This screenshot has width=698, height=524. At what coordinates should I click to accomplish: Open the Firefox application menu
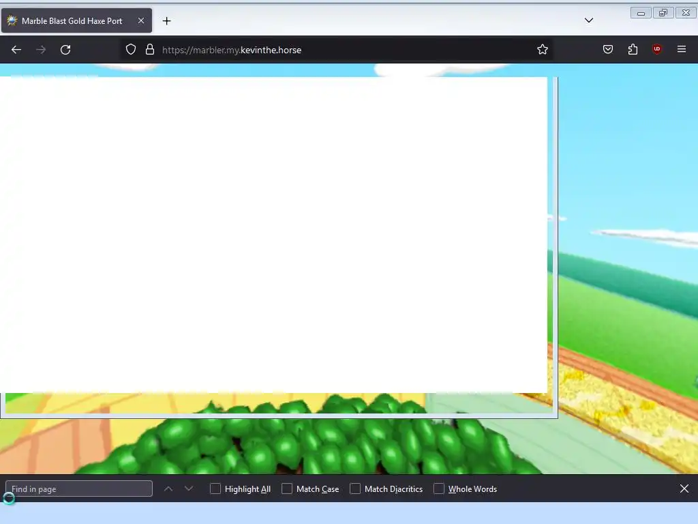[682, 49]
